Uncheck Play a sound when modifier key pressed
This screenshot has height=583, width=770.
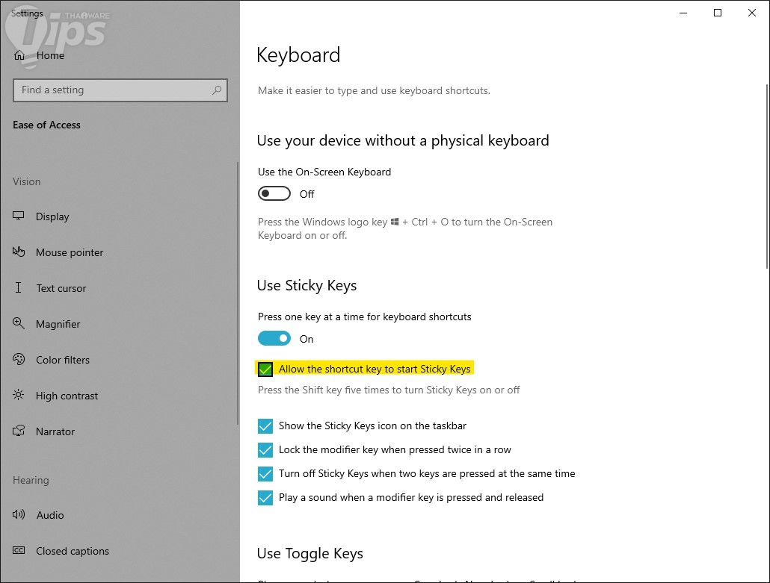point(265,498)
